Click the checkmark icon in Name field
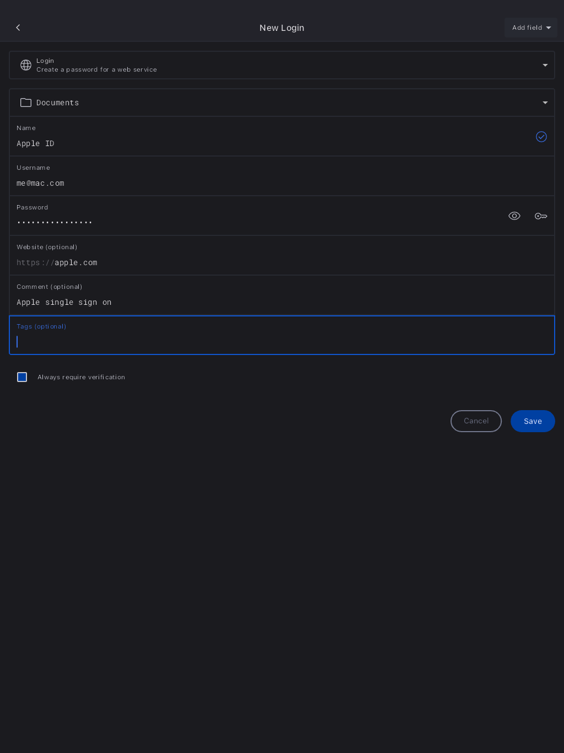The width and height of the screenshot is (564, 753). [x=541, y=137]
